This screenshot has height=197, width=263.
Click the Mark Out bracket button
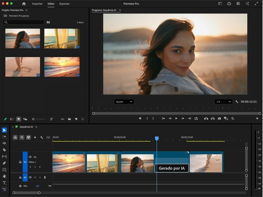[x=153, y=119]
